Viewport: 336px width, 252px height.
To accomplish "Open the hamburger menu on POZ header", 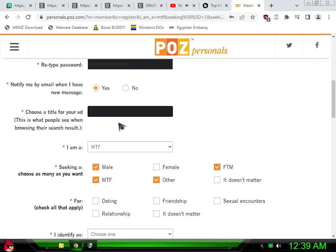I will [14, 47].
